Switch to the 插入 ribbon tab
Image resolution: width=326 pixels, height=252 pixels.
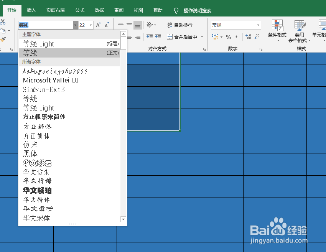(x=31, y=10)
